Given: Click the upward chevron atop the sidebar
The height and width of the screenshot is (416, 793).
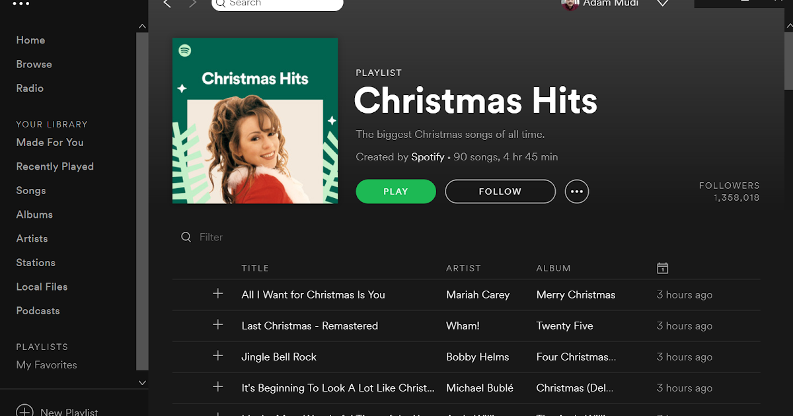Looking at the screenshot, I should pos(142,26).
